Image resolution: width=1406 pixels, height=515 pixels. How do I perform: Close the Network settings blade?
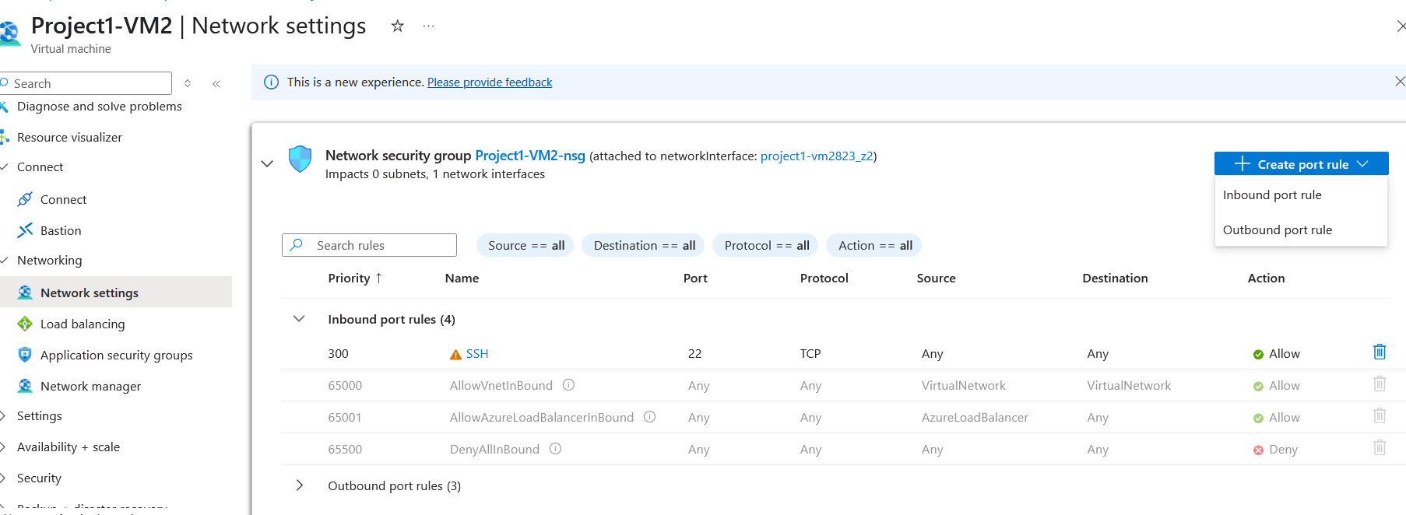[1401, 26]
